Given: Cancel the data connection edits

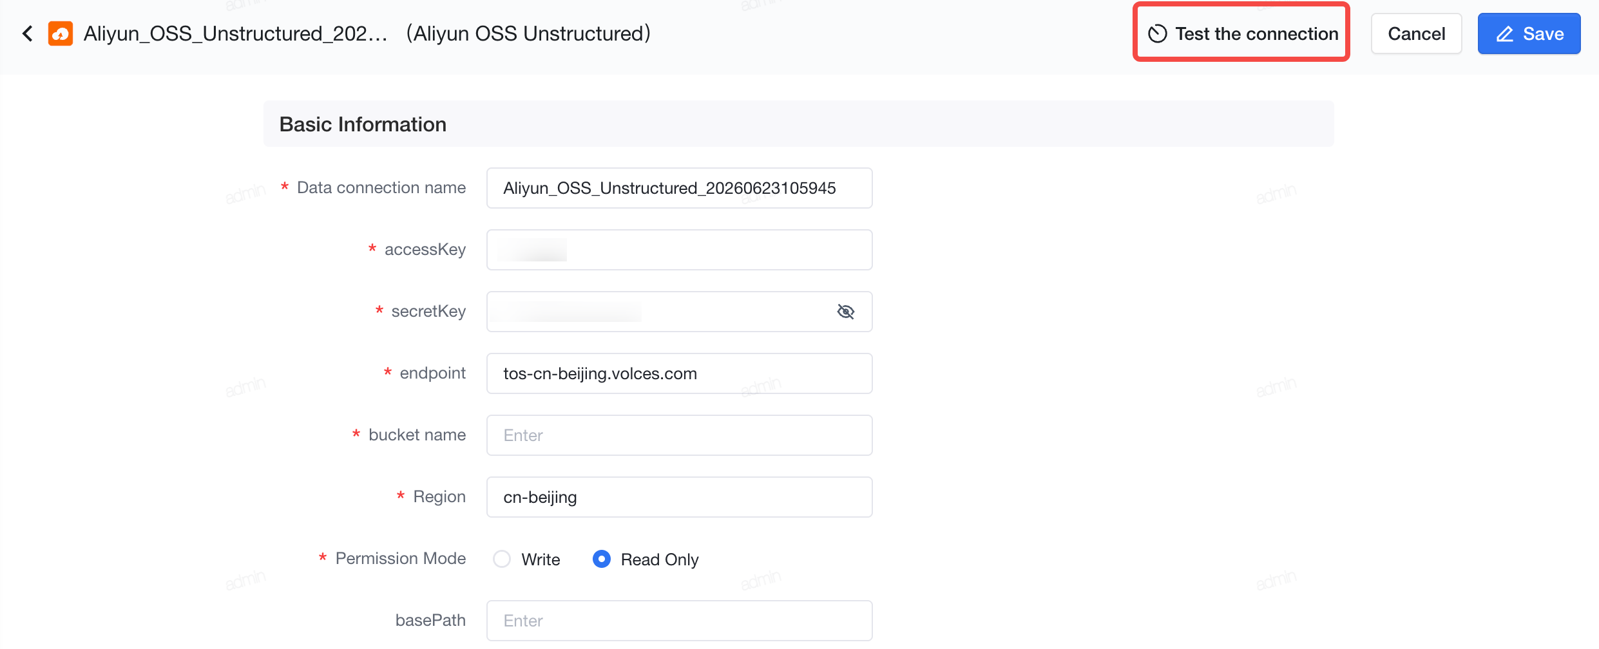Looking at the screenshot, I should [1416, 33].
